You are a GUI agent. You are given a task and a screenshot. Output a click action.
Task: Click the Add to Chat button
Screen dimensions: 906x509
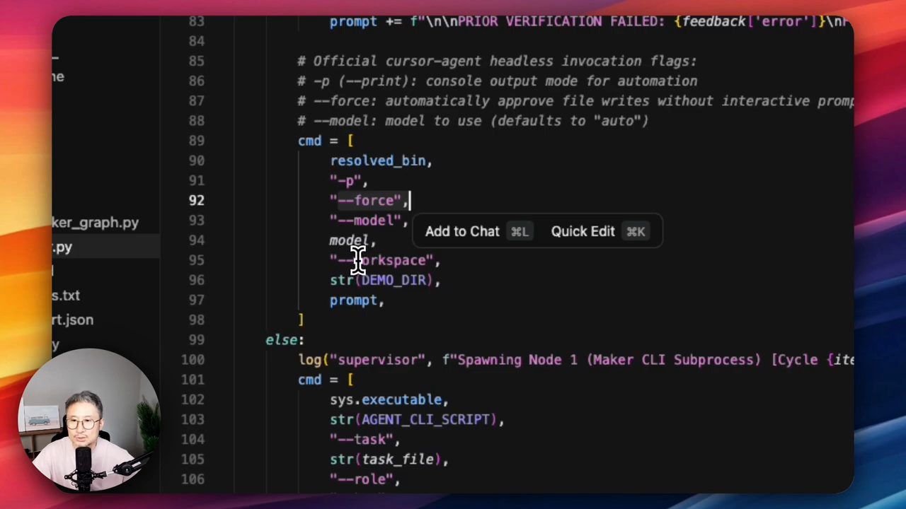[x=478, y=232]
